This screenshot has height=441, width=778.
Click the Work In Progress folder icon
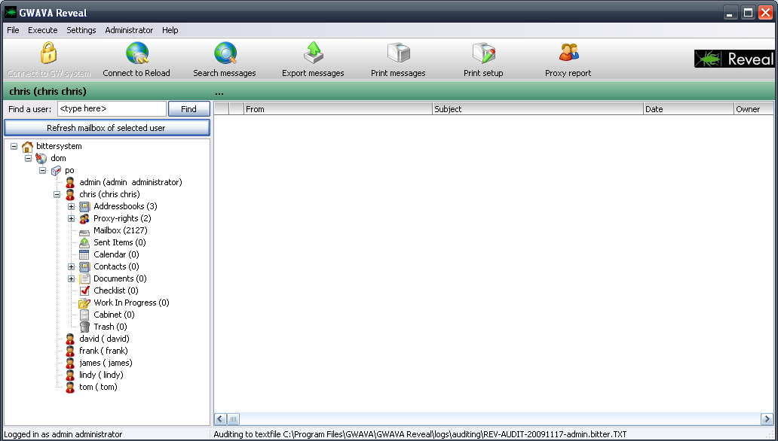pos(84,303)
